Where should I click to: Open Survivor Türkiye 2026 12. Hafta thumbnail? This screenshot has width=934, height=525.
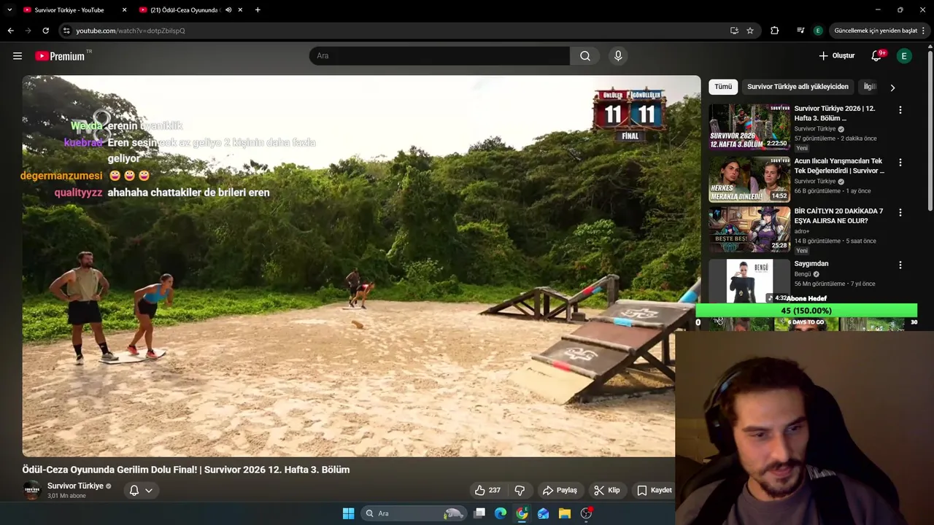click(x=749, y=126)
